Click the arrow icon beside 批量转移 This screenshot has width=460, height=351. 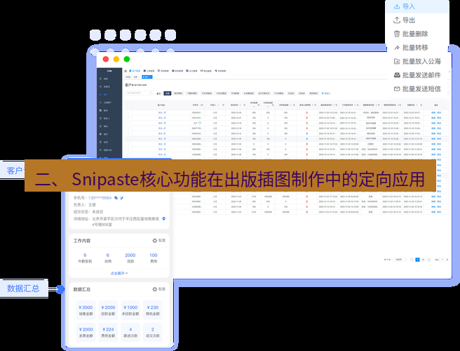tap(397, 48)
